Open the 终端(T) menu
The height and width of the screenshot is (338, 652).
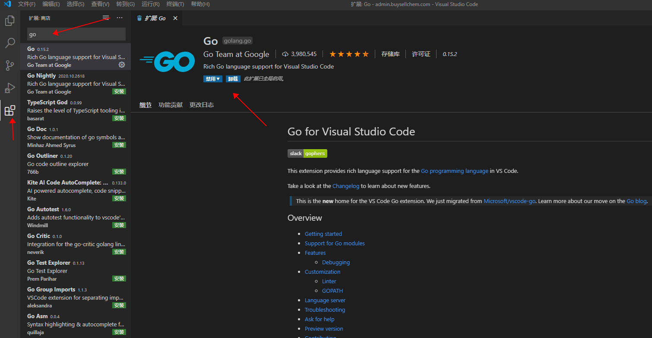(x=175, y=4)
